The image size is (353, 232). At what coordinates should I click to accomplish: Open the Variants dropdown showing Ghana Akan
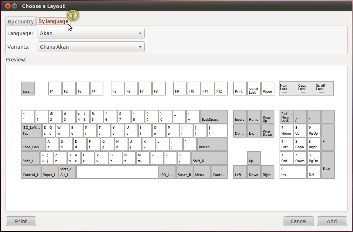coord(91,46)
